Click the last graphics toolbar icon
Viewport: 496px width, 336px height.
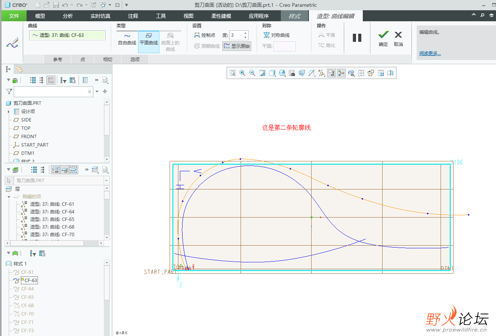point(391,73)
